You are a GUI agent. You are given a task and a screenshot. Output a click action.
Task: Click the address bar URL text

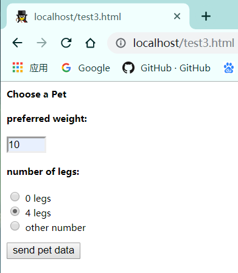184,43
